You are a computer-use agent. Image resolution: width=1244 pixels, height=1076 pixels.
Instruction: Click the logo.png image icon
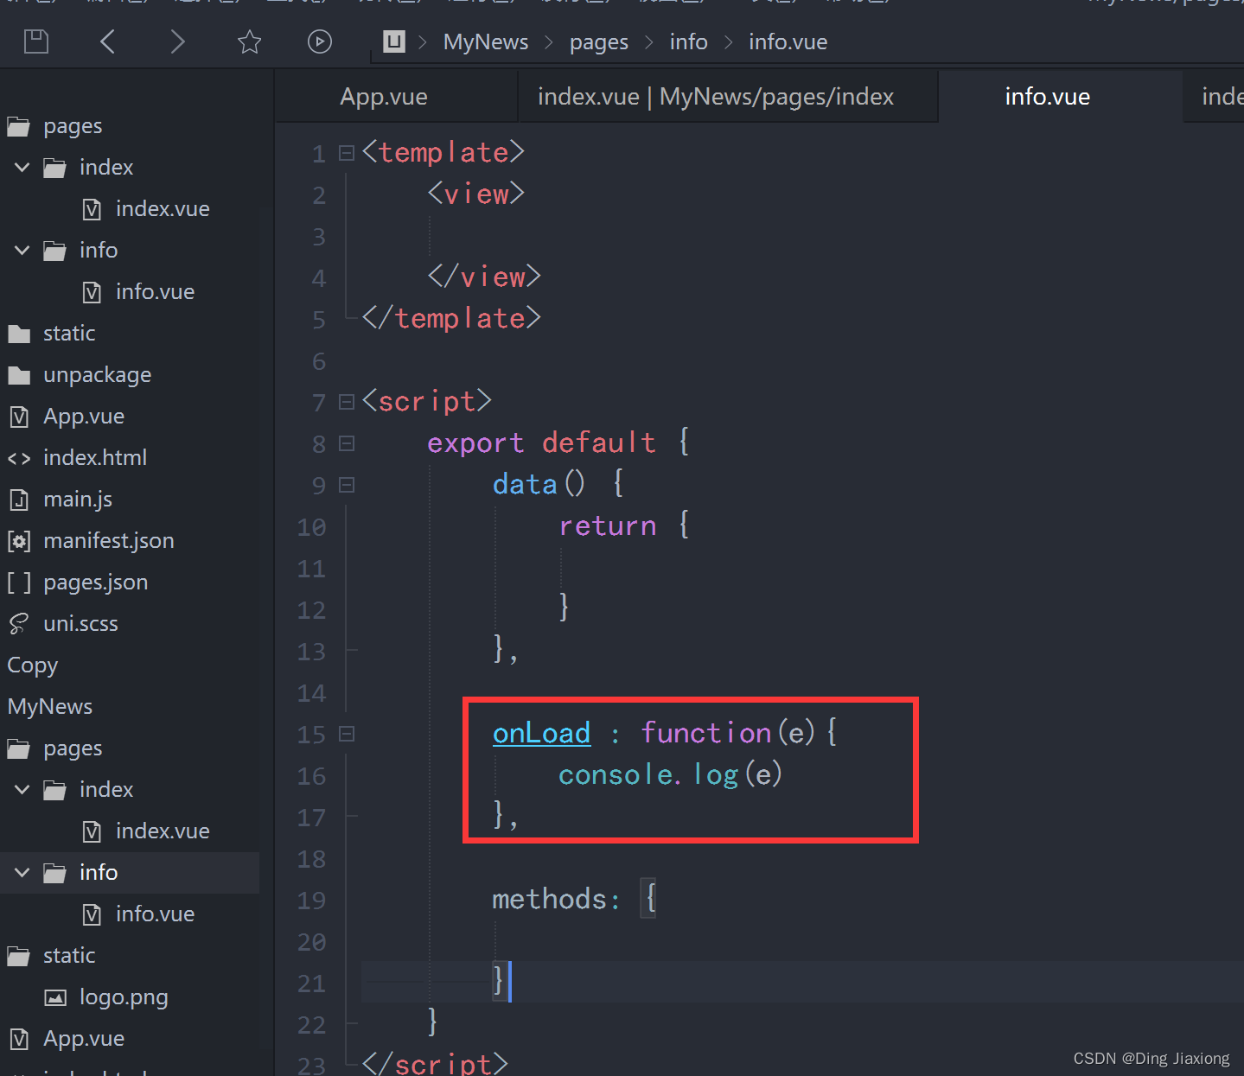[55, 997]
